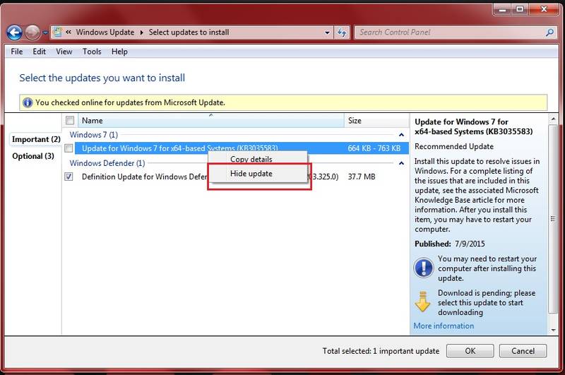Click the search magnifier icon
Screen dimensions: 565x375
(x=549, y=32)
